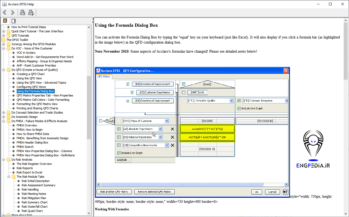Viewport: 349px width, 217px height.
Task: Go forward to the next help page
Action: click(x=13, y=13)
